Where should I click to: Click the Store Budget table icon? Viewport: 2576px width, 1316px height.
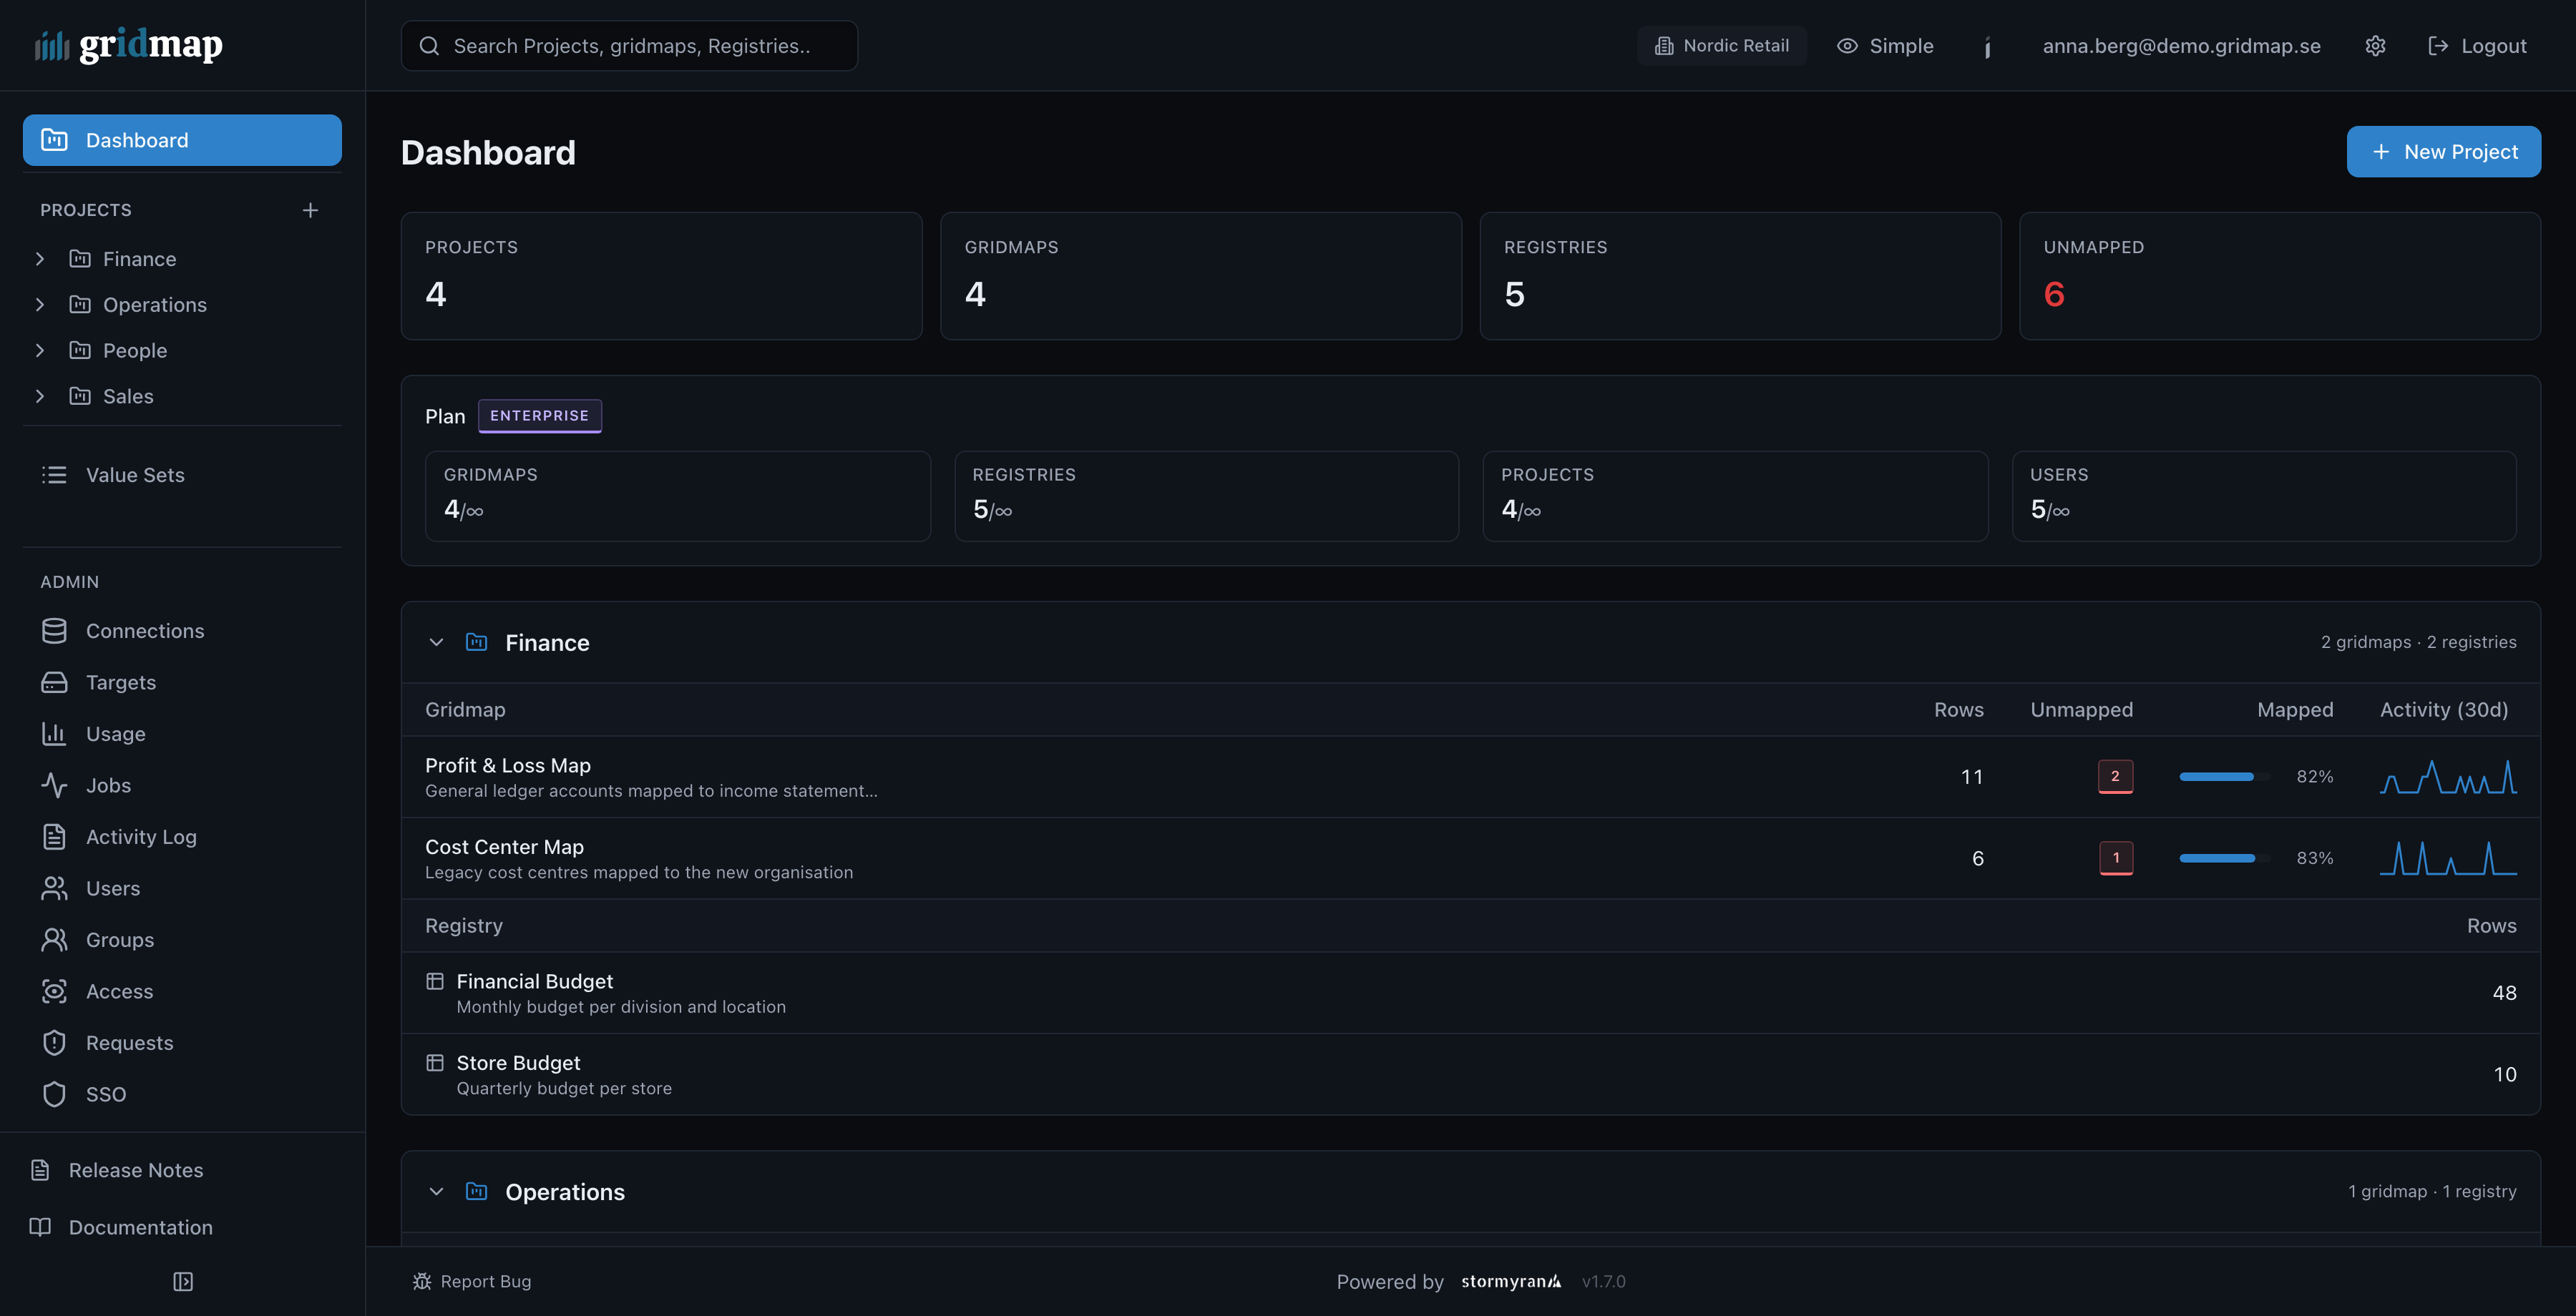(x=434, y=1062)
